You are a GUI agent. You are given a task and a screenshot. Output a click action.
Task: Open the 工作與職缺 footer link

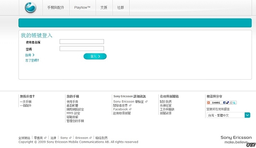167,109
